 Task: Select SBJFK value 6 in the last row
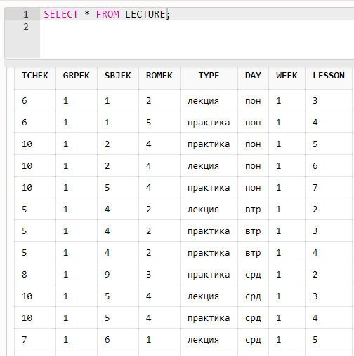107,340
